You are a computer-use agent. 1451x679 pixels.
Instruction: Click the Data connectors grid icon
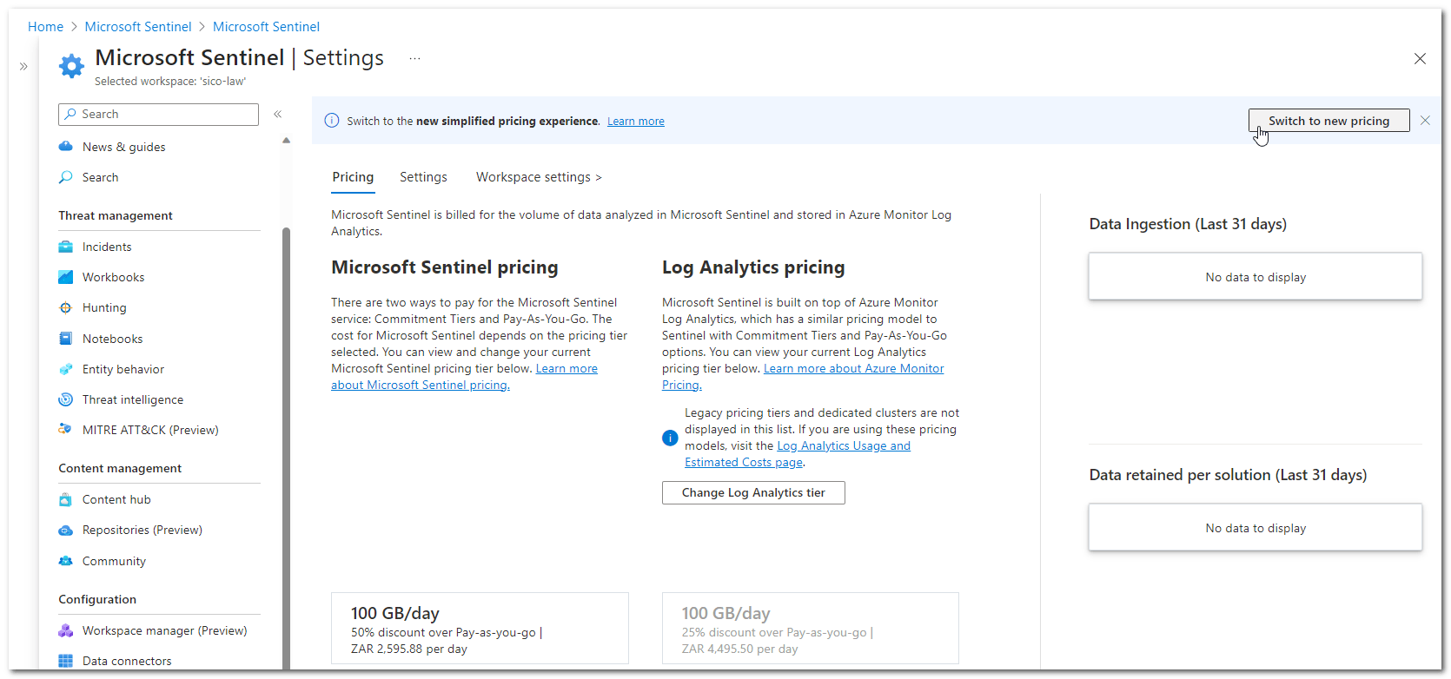coord(65,661)
